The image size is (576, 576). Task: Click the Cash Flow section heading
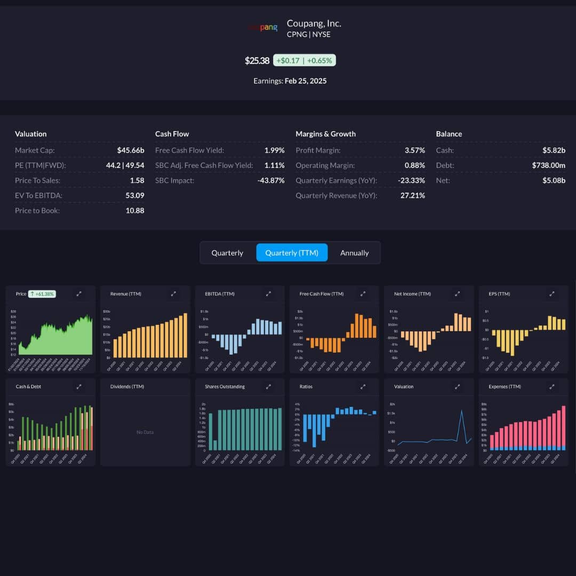coord(172,134)
